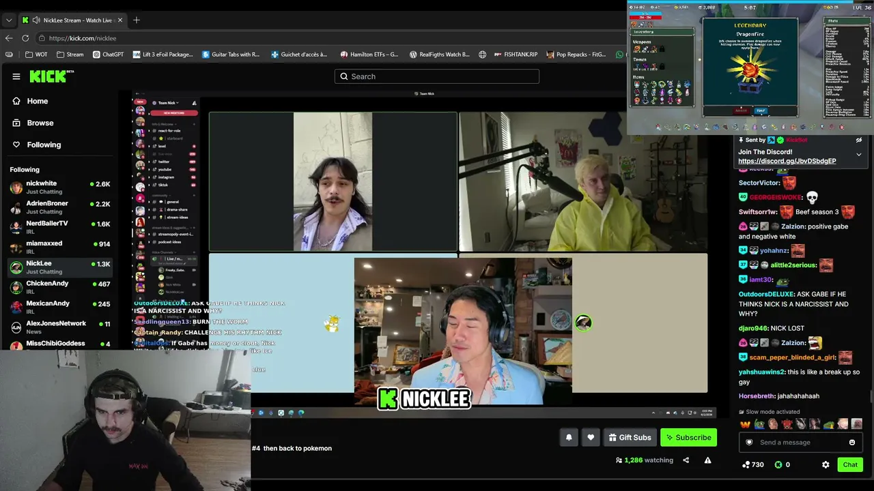The width and height of the screenshot is (874, 491).
Task: Click the viewer count 1,286 watching
Action: (644, 460)
